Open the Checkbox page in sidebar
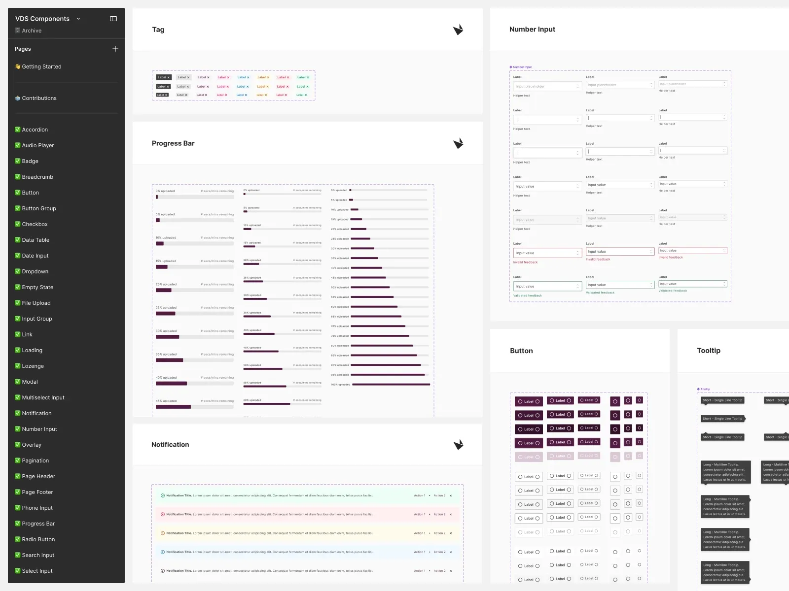789x591 pixels. 35,224
